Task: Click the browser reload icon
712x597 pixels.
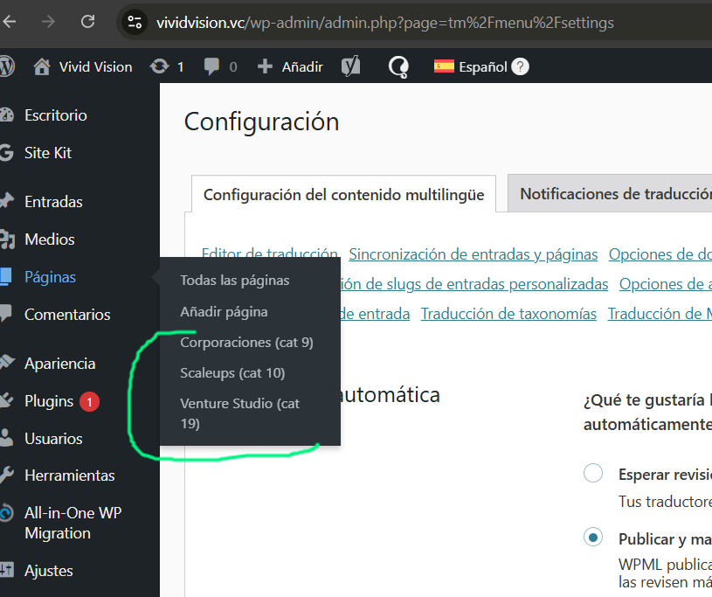Action: click(x=87, y=22)
